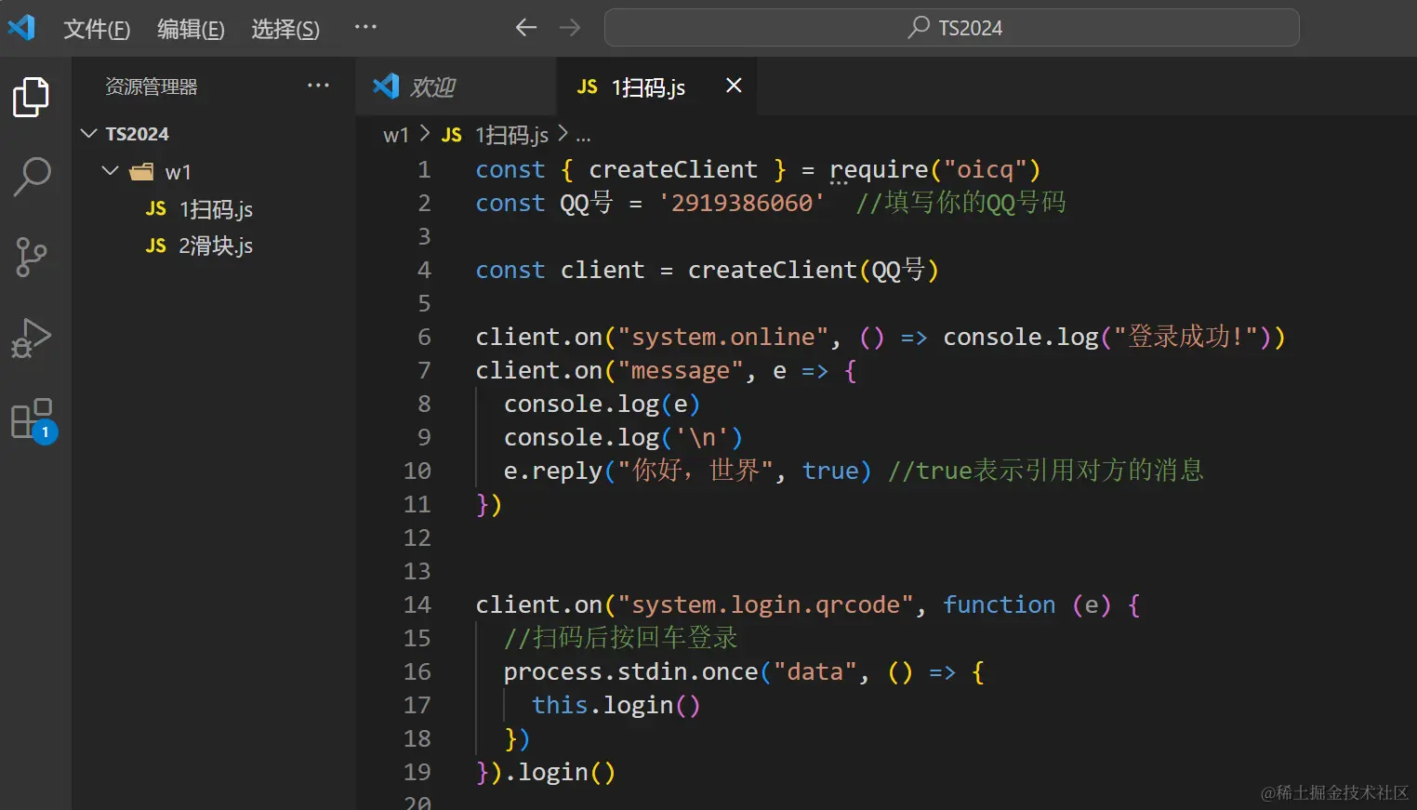
Task: Open 2滑块.js in the file tree
Action: pos(215,246)
